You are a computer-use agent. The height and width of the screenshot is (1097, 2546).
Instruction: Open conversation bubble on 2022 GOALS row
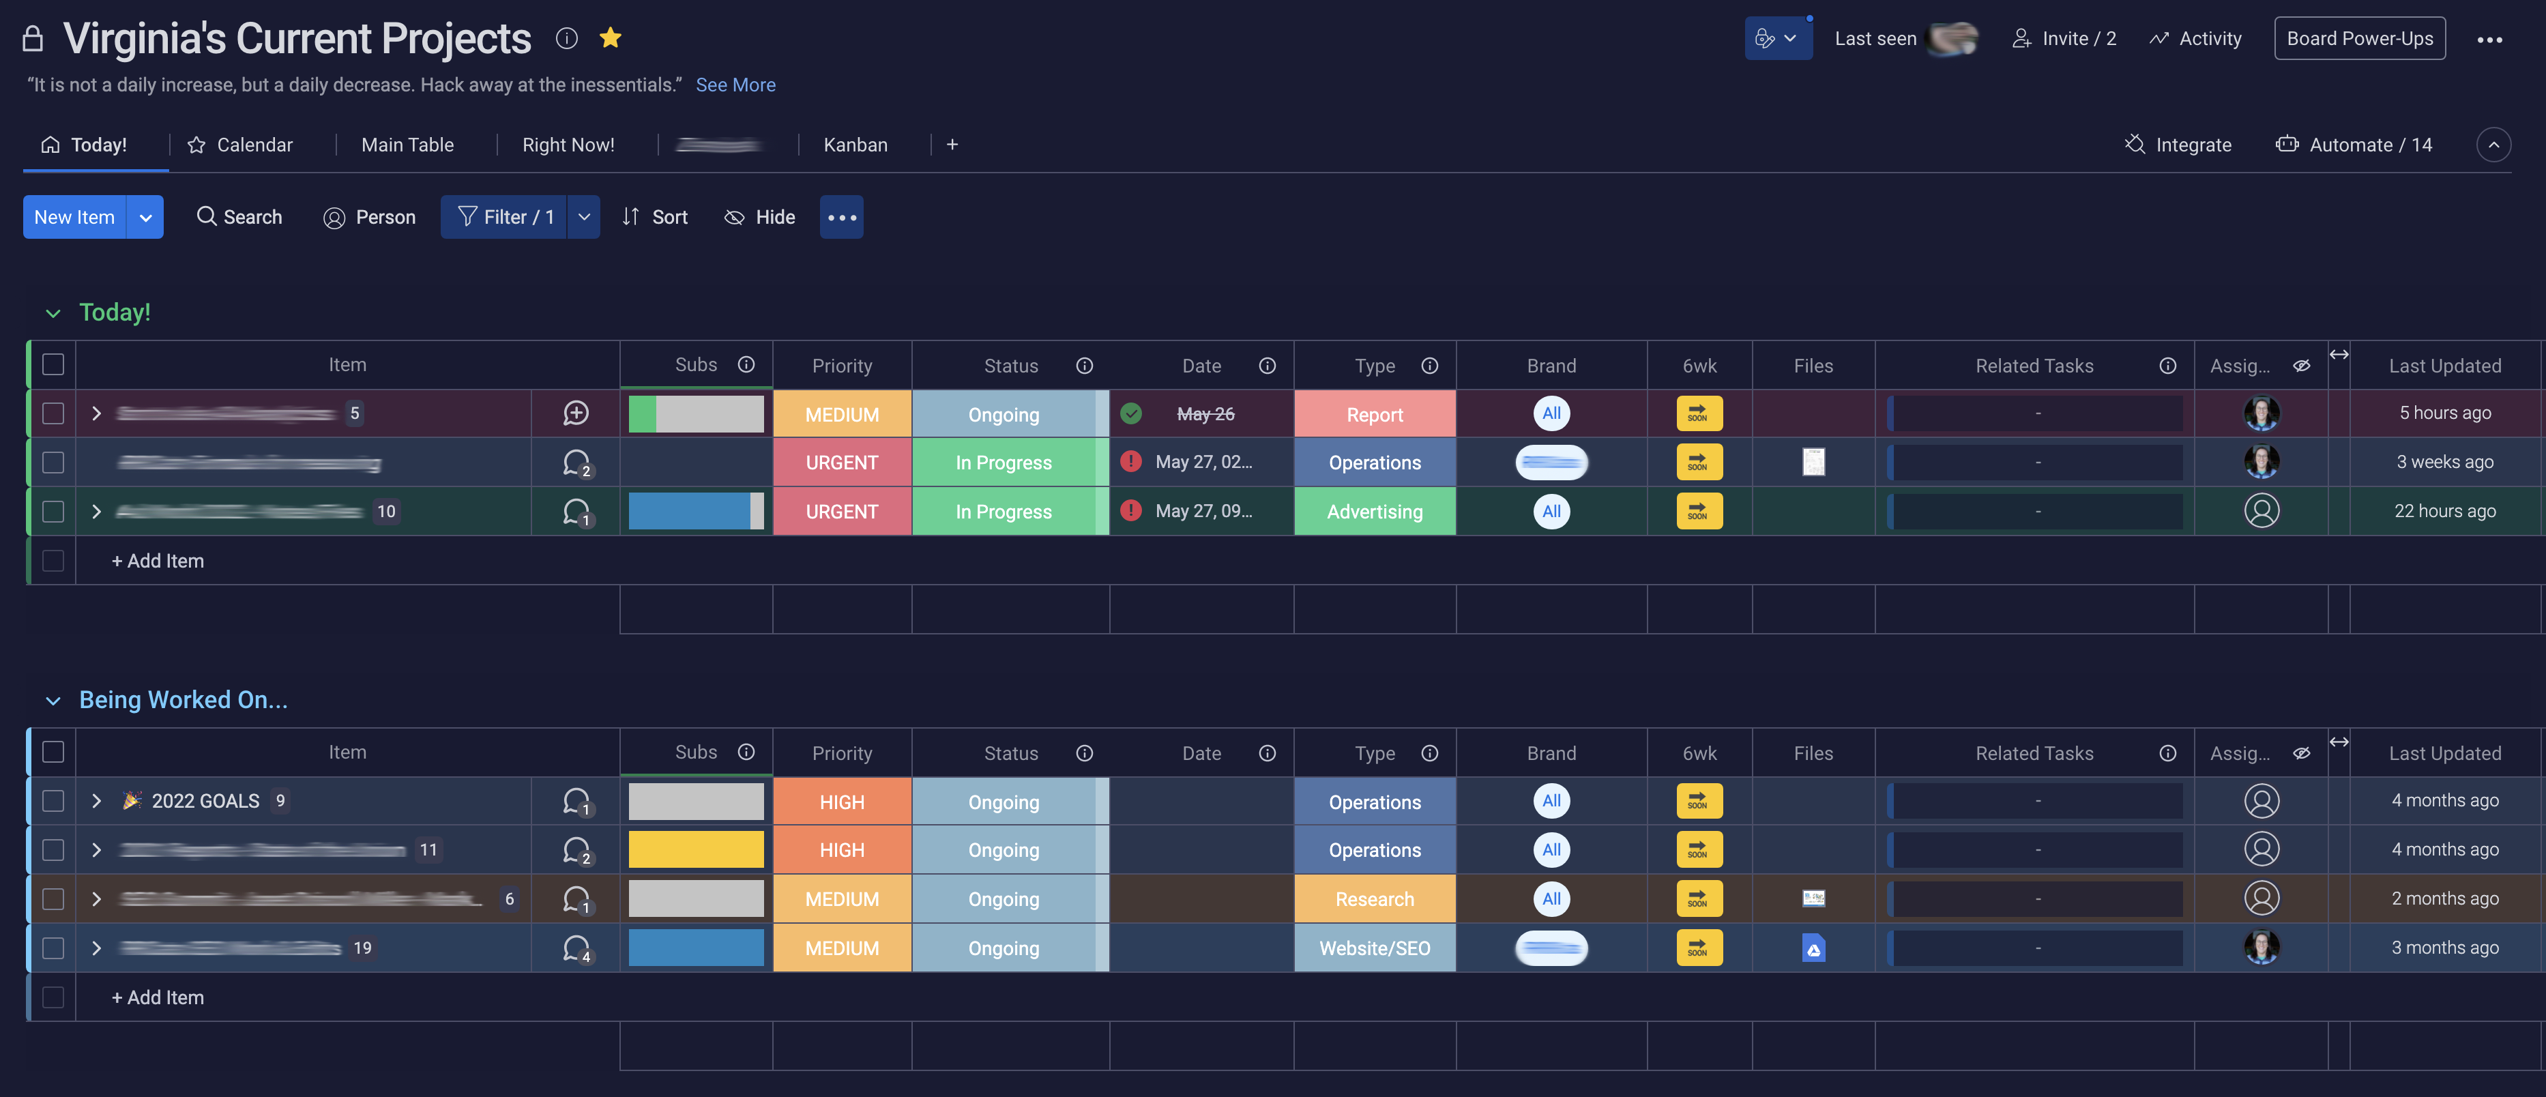tap(576, 800)
